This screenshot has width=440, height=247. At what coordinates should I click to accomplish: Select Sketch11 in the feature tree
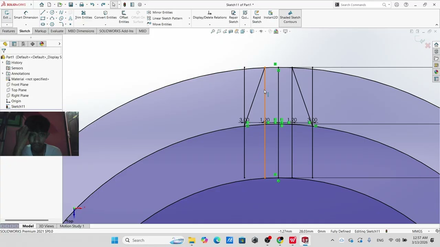tap(18, 107)
